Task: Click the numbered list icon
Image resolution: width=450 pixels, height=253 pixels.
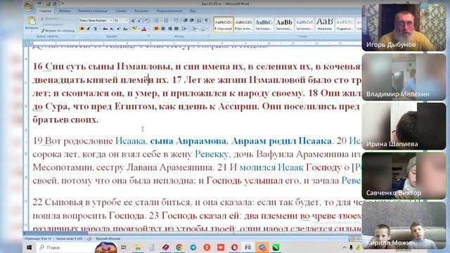Action: [x=166, y=20]
